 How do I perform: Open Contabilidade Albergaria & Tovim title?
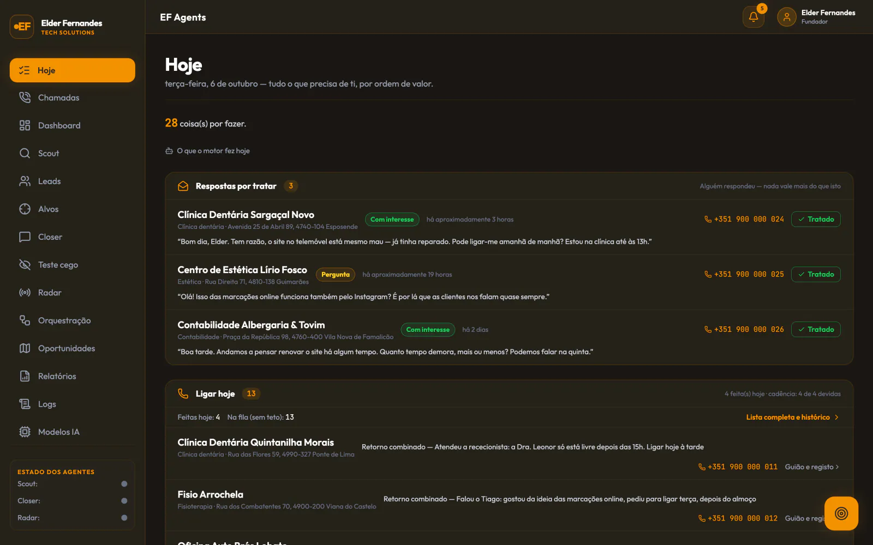(251, 325)
